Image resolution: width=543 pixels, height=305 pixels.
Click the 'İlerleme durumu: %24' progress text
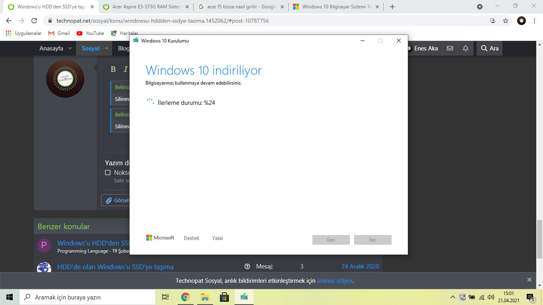[186, 103]
